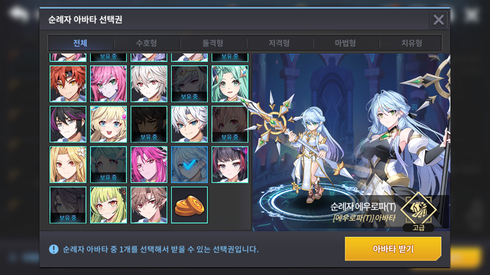490x275 pixels.
Task: Open the 돌격형 tab
Action: 213,43
